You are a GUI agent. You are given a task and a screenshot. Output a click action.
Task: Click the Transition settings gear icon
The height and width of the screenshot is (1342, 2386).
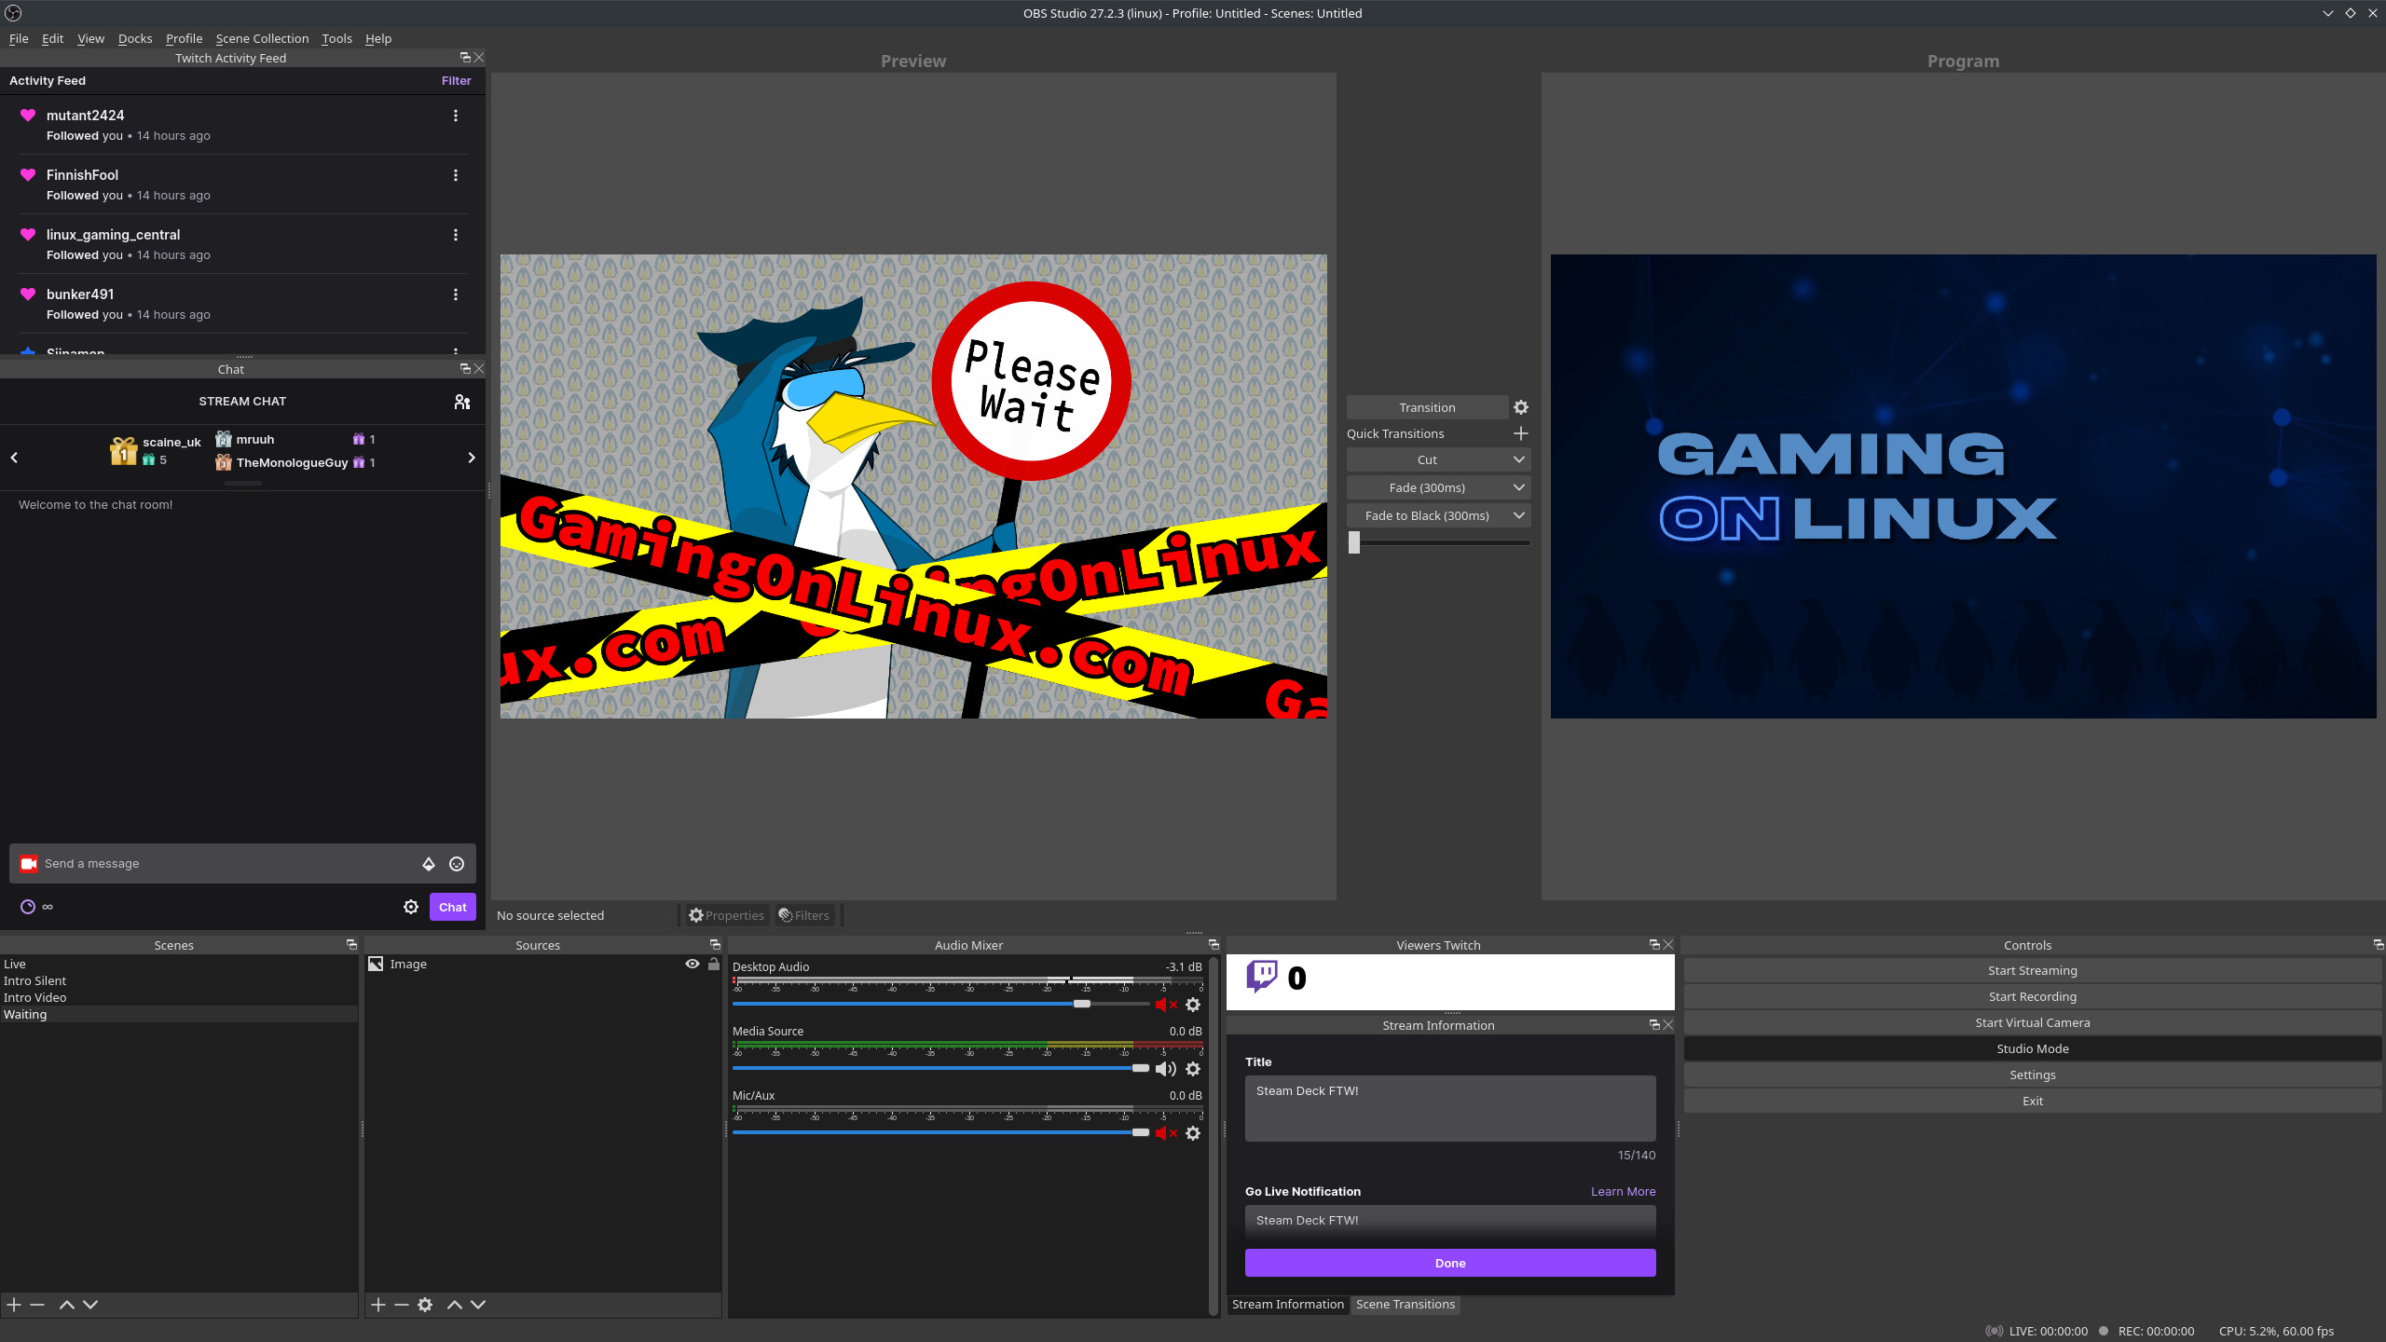(1521, 406)
